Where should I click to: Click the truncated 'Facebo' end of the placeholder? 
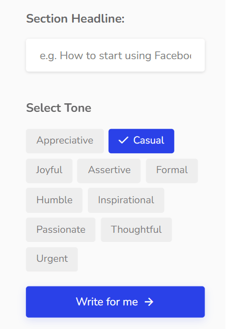click(173, 56)
